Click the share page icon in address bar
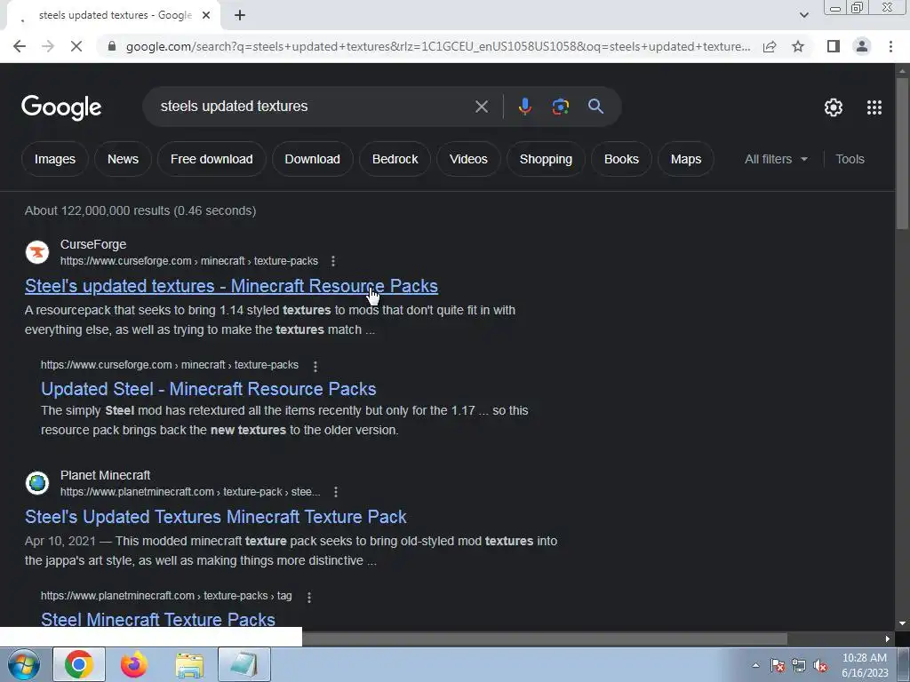This screenshot has height=682, width=910. [770, 46]
